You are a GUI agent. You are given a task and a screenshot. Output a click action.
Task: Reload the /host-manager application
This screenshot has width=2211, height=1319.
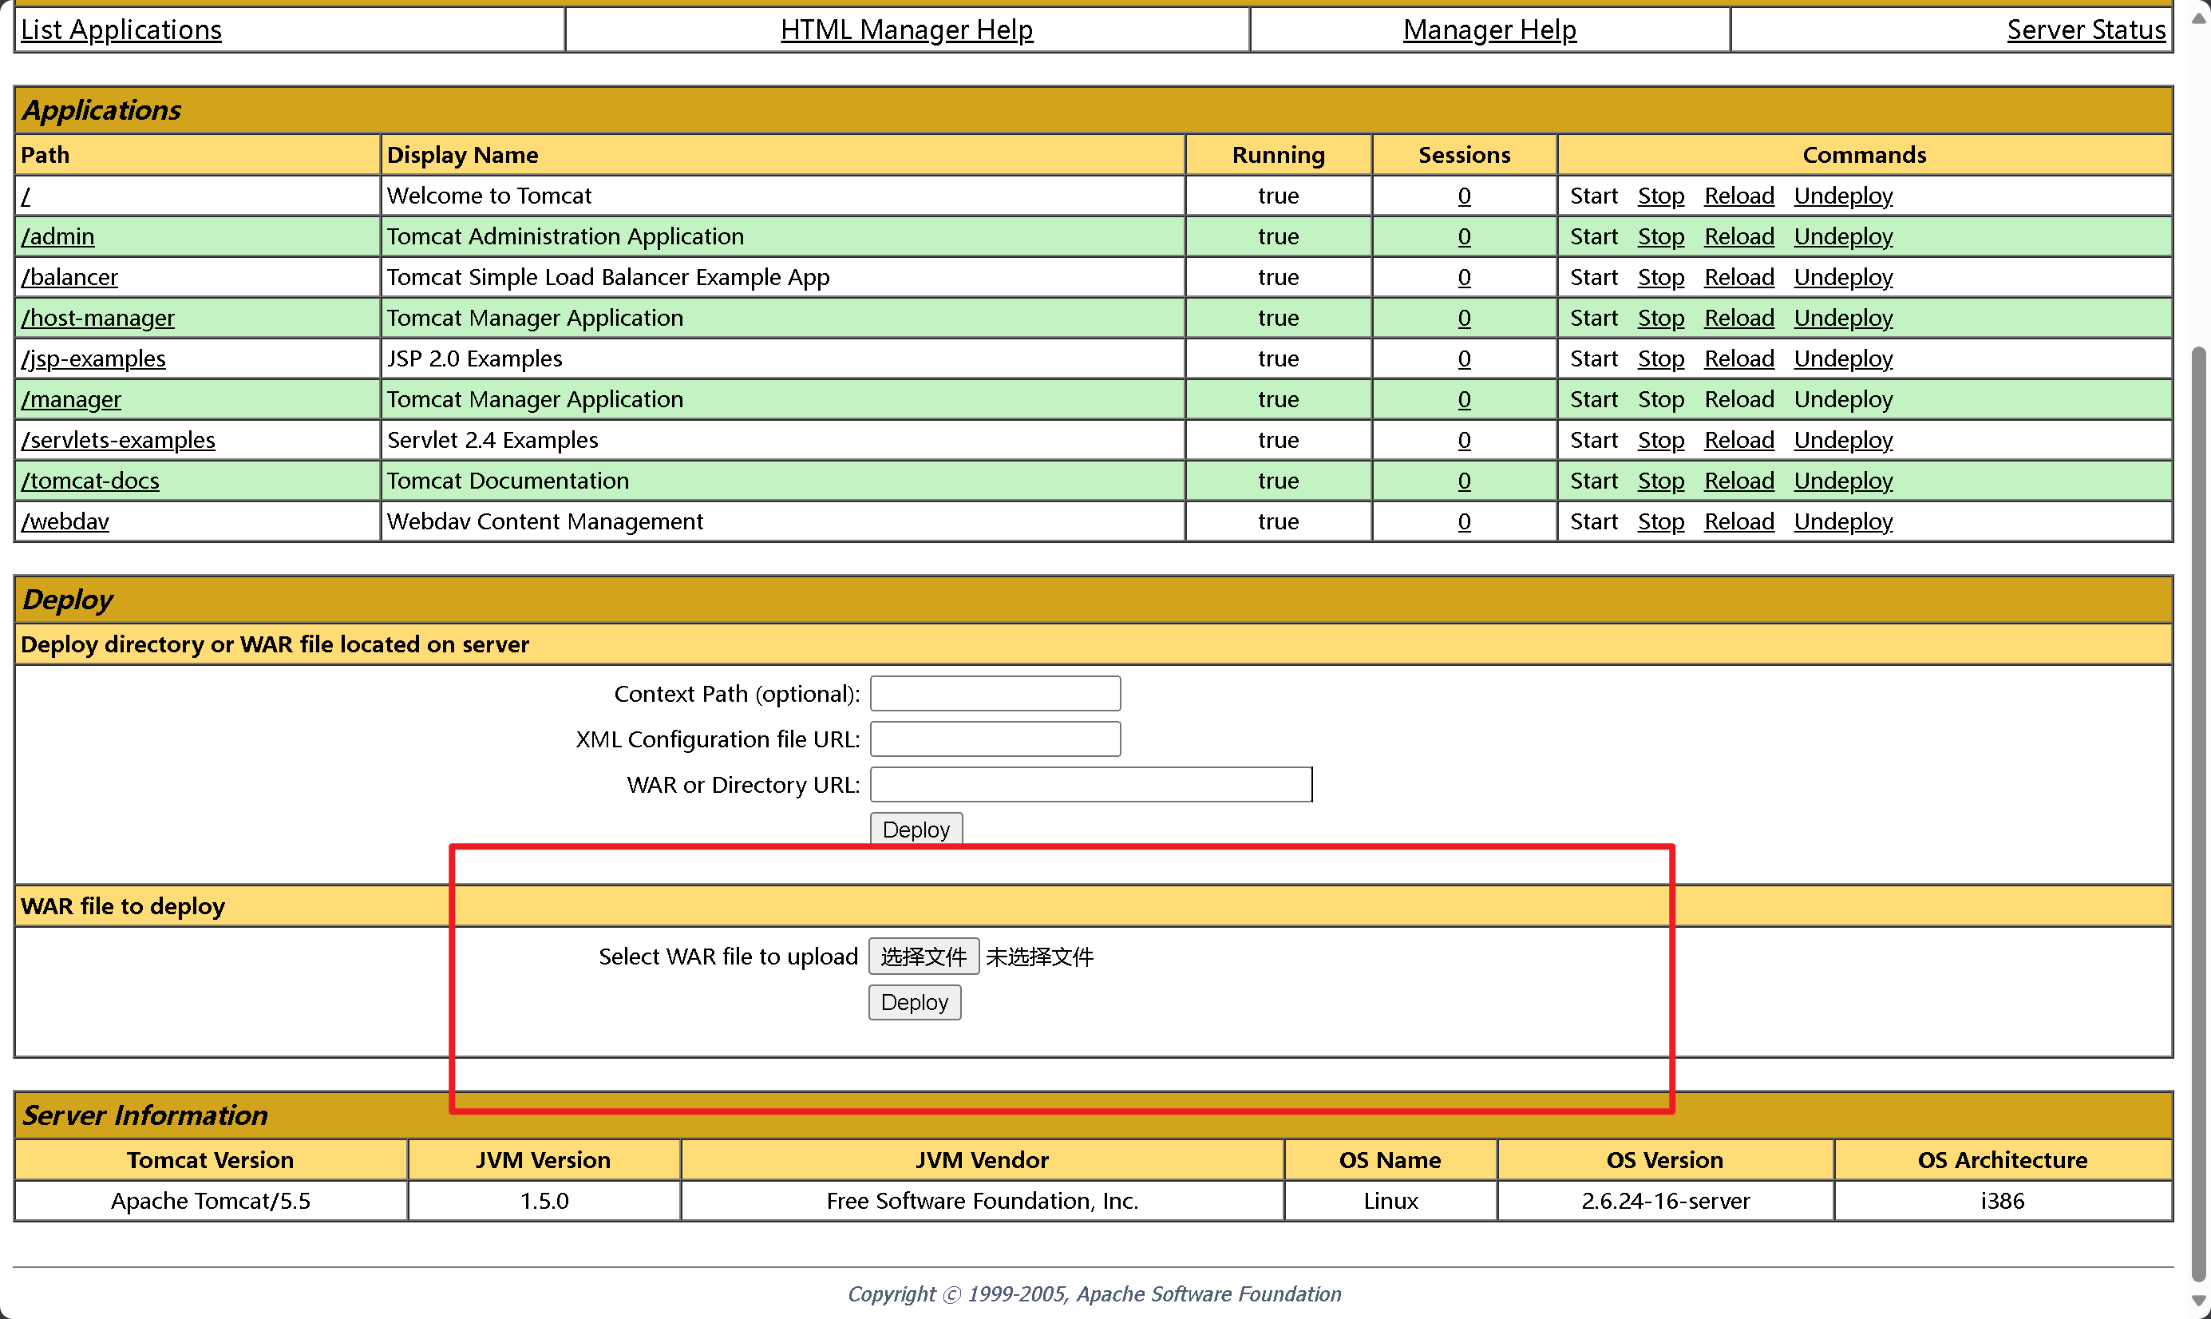[1738, 319]
